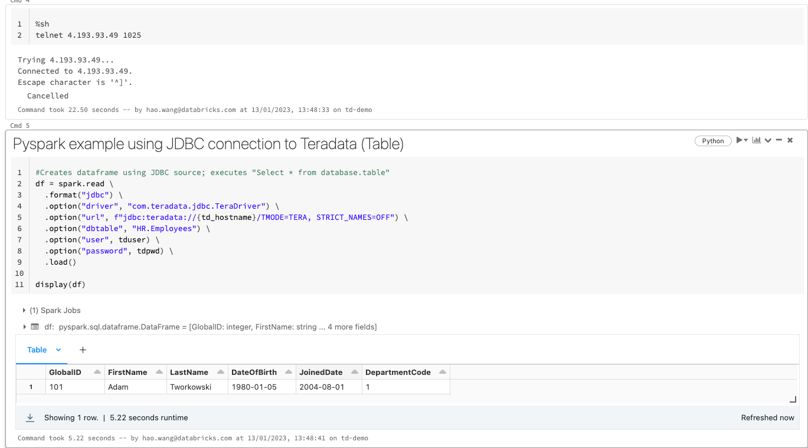Add a new visualization with the plus icon

pos(83,350)
